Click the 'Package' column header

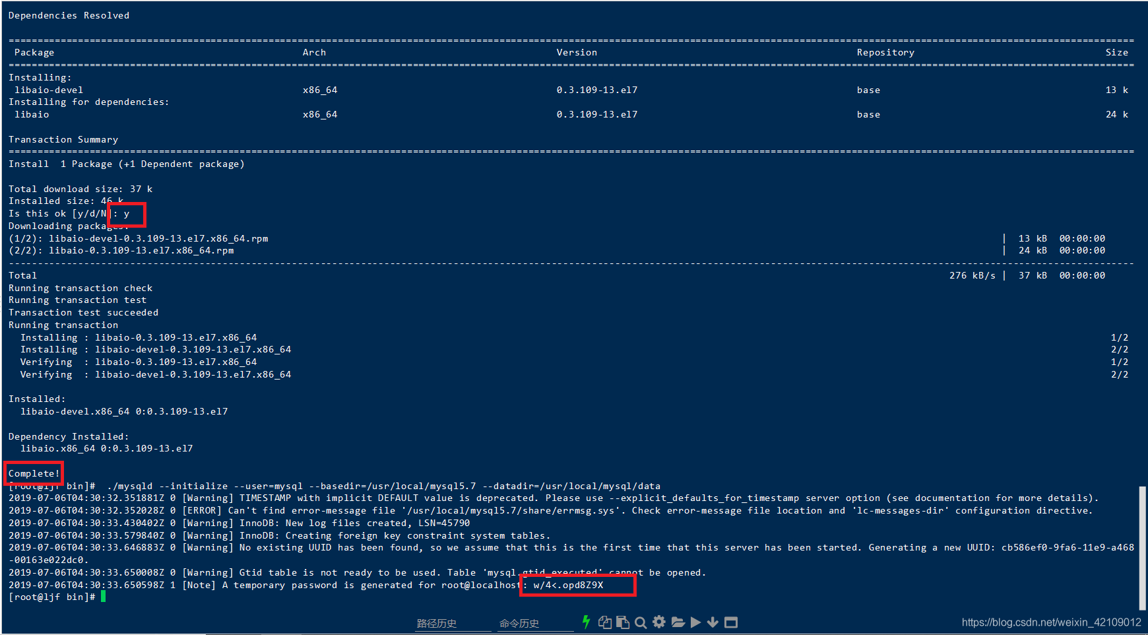pyautogui.click(x=34, y=52)
